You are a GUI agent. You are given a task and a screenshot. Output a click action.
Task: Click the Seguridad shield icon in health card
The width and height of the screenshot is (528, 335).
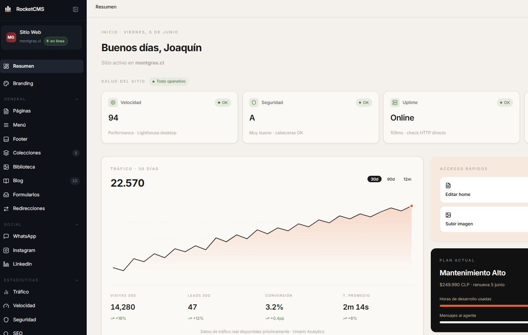tap(254, 102)
